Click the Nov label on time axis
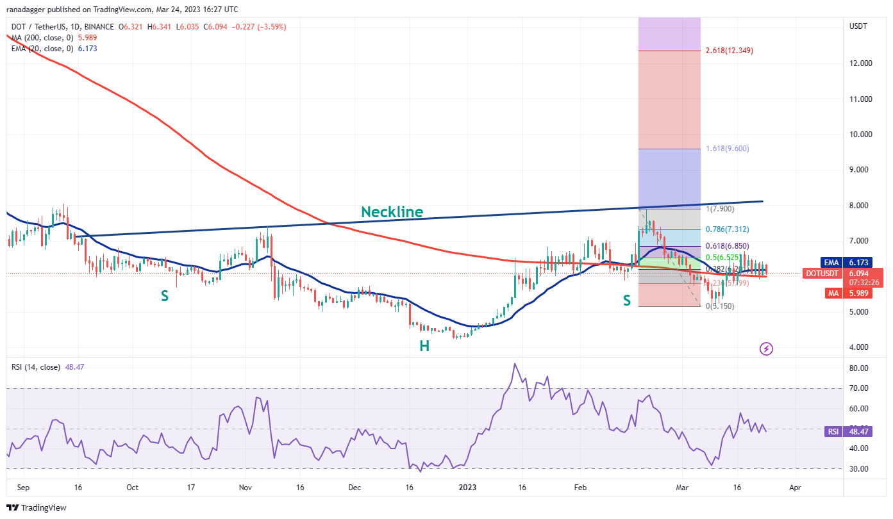 [245, 488]
